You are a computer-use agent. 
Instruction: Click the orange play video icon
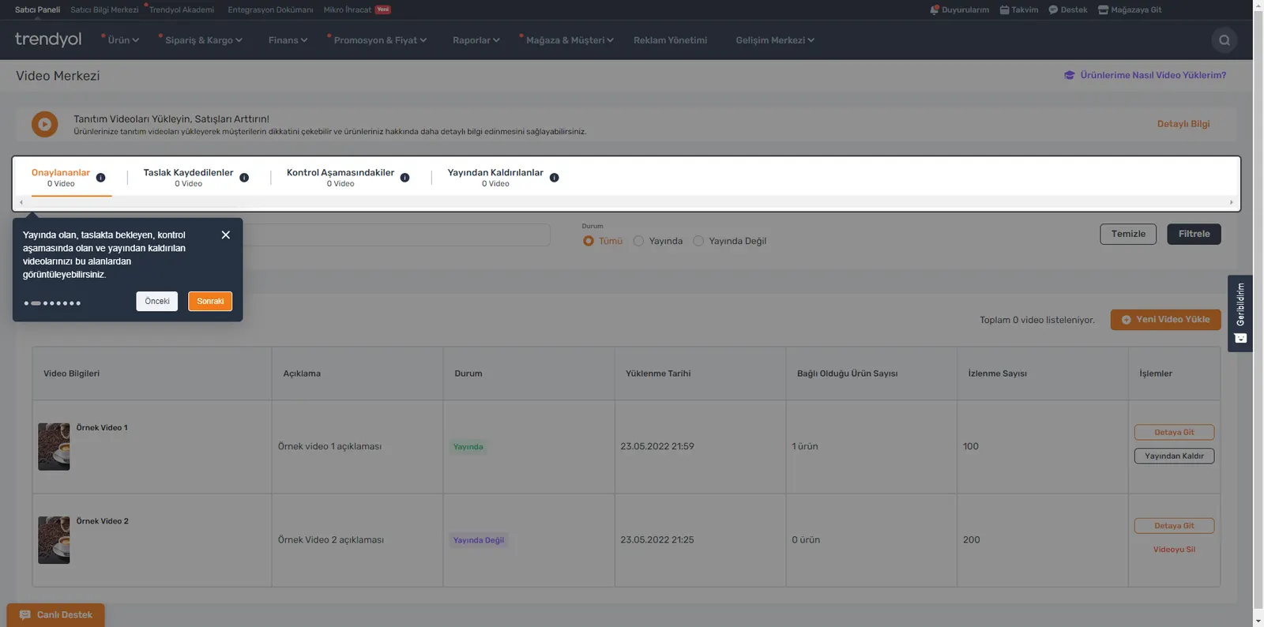point(44,124)
